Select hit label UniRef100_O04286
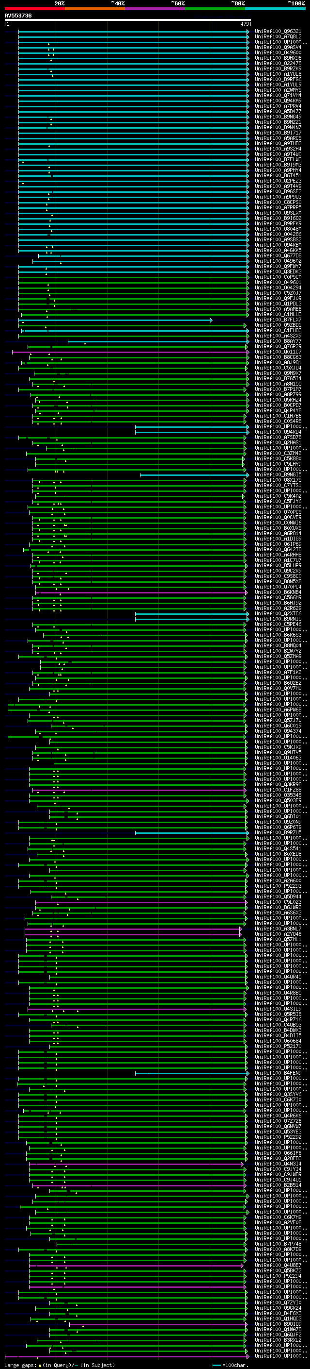The width and height of the screenshot is (310, 1369). click(x=278, y=235)
